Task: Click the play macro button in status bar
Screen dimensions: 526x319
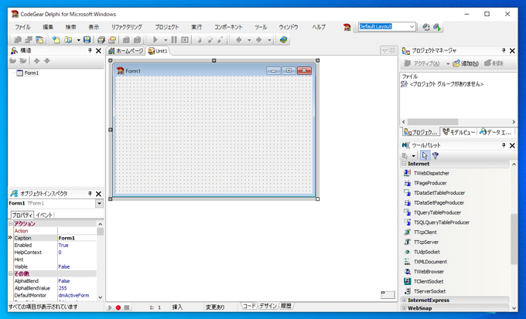Action: 110,307
